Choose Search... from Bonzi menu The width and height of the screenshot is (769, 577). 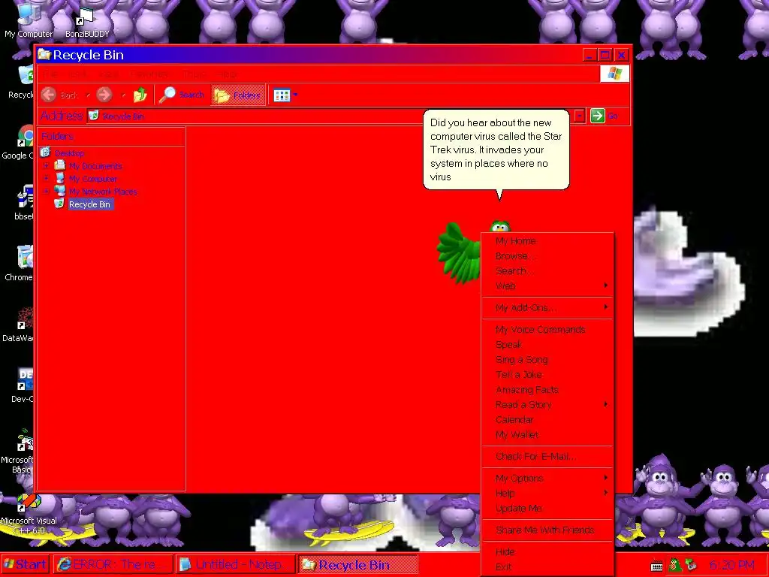(547, 270)
